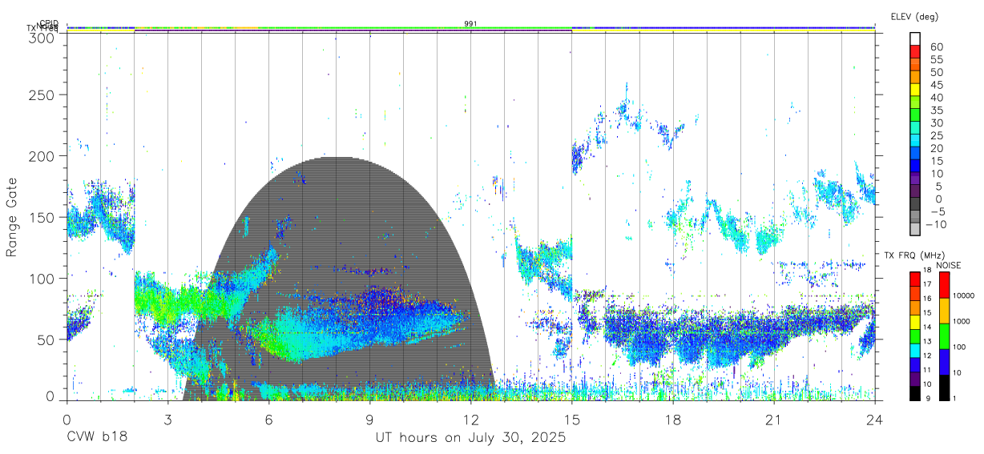Viewport: 984px width, 454px height.
Task: Click the '9' hour tick on time axis
Action: point(369,419)
